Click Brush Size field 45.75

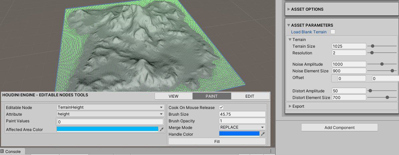(242, 114)
